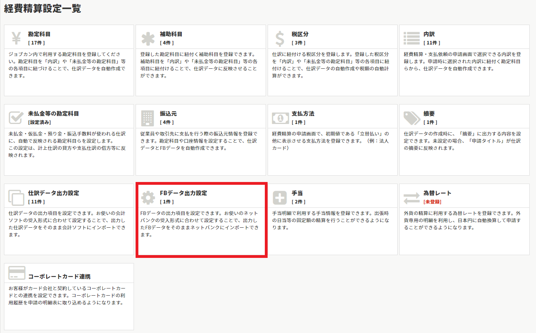Image resolution: width=536 pixels, height=333 pixels.
Task: Click the gear icon for FBデータ出力設定
Action: (148, 197)
